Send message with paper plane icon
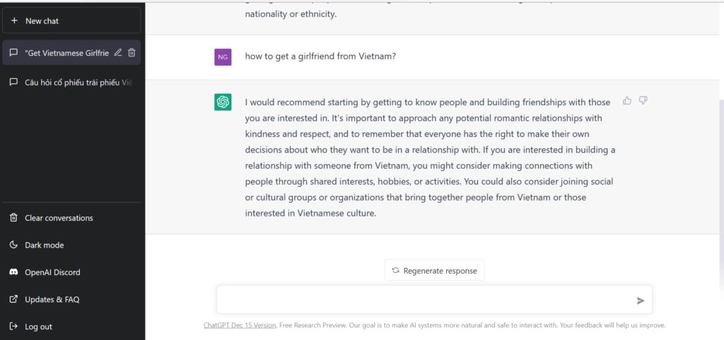This screenshot has width=724, height=340. (641, 300)
